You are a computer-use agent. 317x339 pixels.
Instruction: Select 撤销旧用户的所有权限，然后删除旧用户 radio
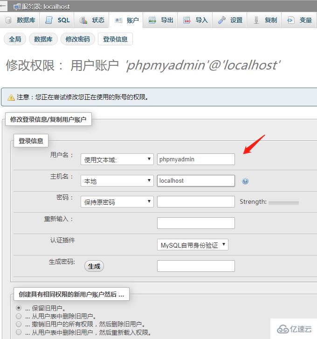coord(19,324)
